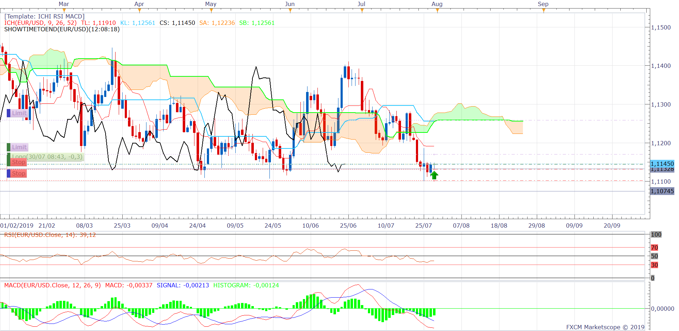Click the 1,1200 price axis label
Viewport: 679px width, 331px height.
(x=661, y=143)
